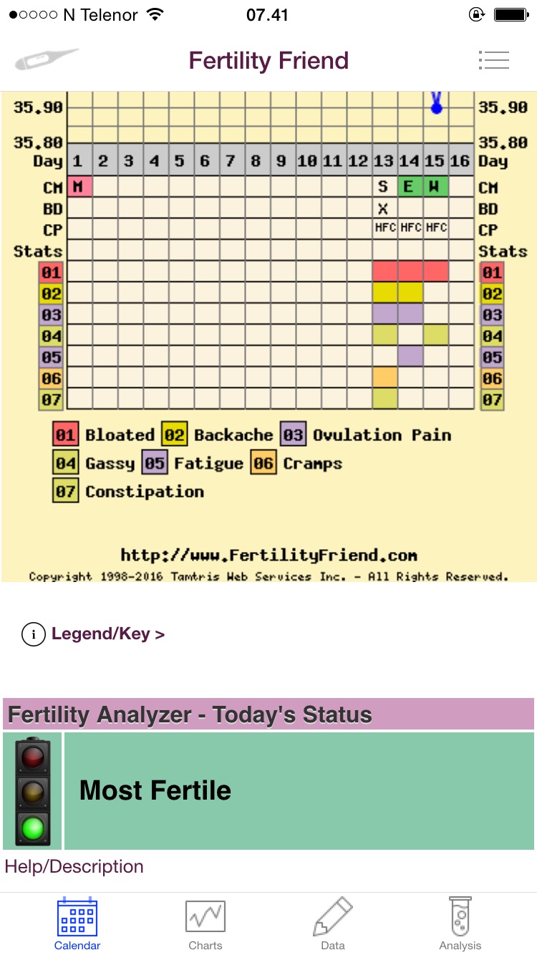The width and height of the screenshot is (537, 955).
Task: Open the FertilityFriend.com web link
Action: pyautogui.click(x=268, y=555)
